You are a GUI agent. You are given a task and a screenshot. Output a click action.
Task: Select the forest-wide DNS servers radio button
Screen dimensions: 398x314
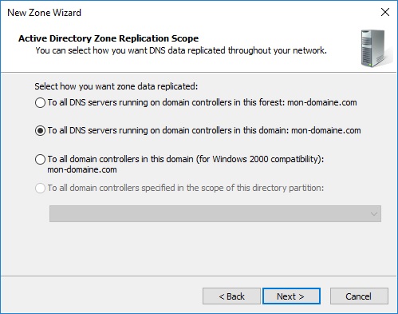[40, 103]
